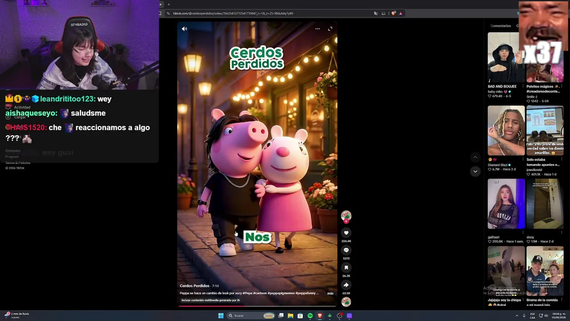
Task: Go to the previous video arrow
Action: tap(475, 157)
